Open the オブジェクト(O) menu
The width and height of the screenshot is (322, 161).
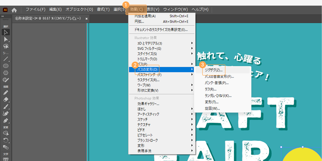pos(79,9)
